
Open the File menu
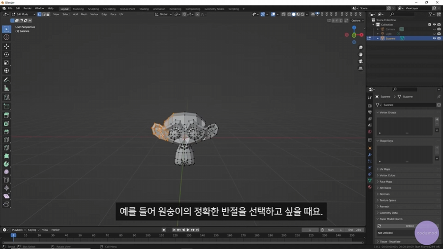click(10, 8)
